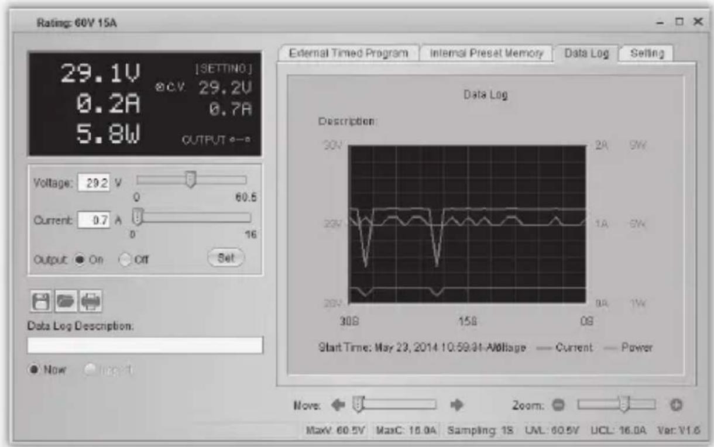Click the Current slider handle
Image resolution: width=714 pixels, height=447 pixels.
click(138, 216)
